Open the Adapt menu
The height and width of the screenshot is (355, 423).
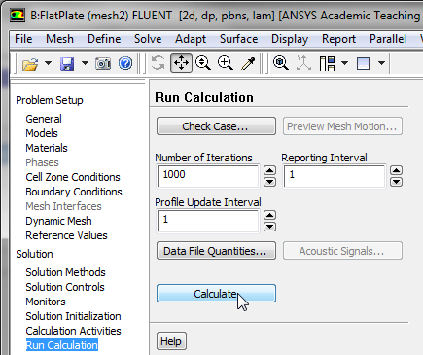click(191, 39)
